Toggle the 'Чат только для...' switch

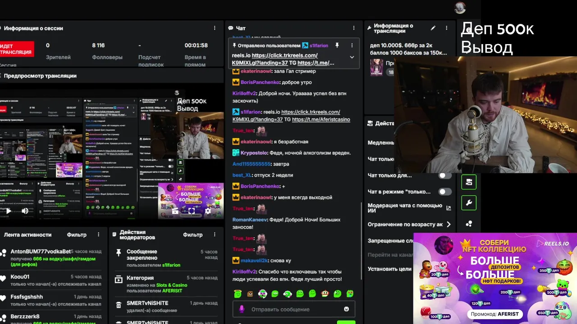click(x=445, y=175)
